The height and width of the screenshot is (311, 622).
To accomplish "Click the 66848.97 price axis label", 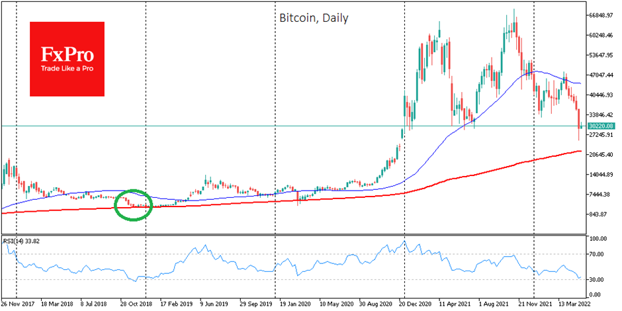I will tap(601, 15).
